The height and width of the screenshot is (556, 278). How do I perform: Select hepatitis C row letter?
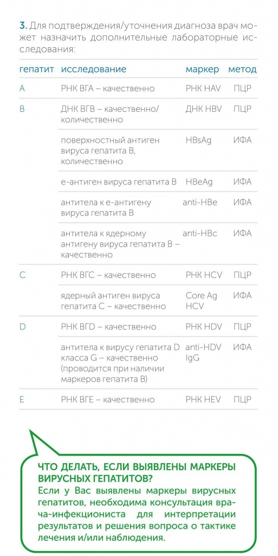point(22,275)
